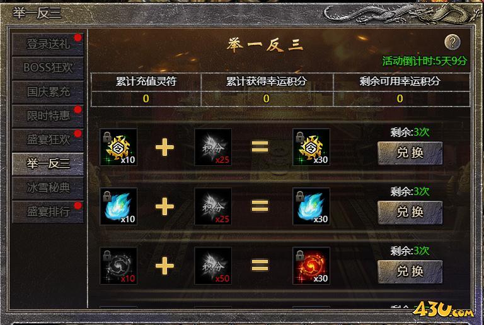This screenshot has height=325, width=484.
Task: Click 兑换 for the golden gear exchange
Action: tap(410, 153)
